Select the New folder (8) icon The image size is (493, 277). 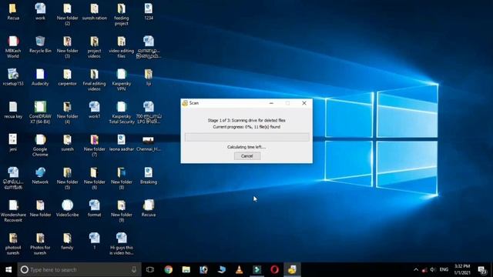122,178
